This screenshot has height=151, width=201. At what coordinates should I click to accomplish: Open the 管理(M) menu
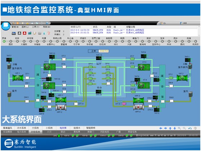15,27
